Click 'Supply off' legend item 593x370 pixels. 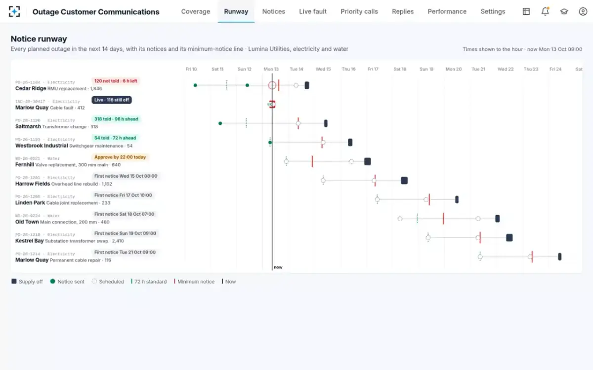(x=27, y=282)
